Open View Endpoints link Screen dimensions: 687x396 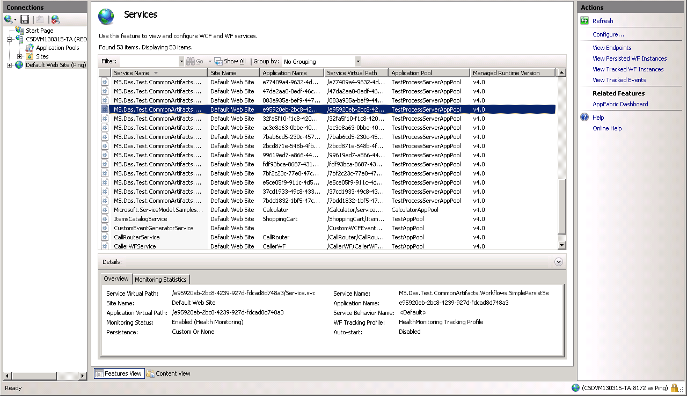point(612,48)
